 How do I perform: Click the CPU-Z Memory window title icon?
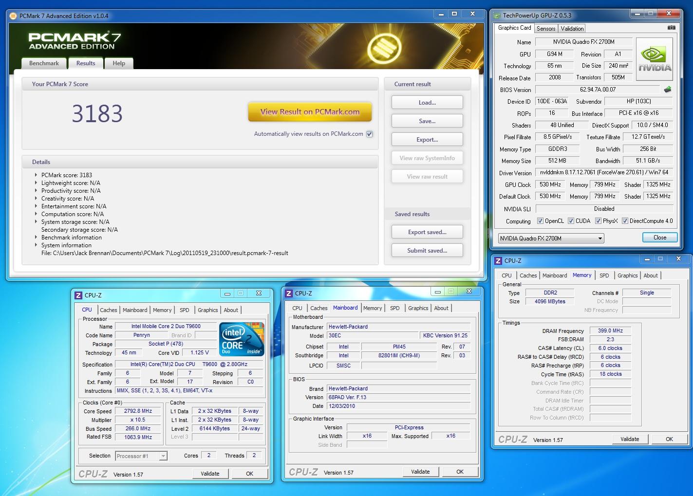pyautogui.click(x=498, y=261)
